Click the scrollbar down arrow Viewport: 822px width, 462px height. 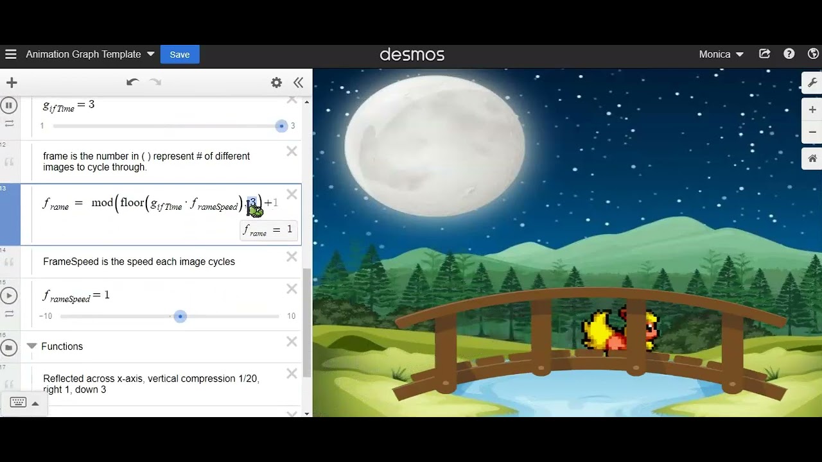[x=307, y=413]
